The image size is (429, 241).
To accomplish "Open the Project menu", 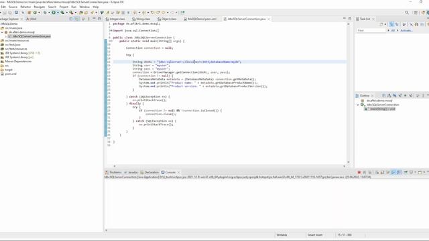I will pyautogui.click(x=64, y=7).
